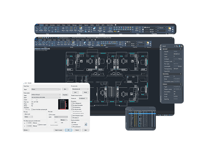The height and width of the screenshot is (154, 205).
Task: Expand the What to plot dropdown
Action: click(x=29, y=117)
